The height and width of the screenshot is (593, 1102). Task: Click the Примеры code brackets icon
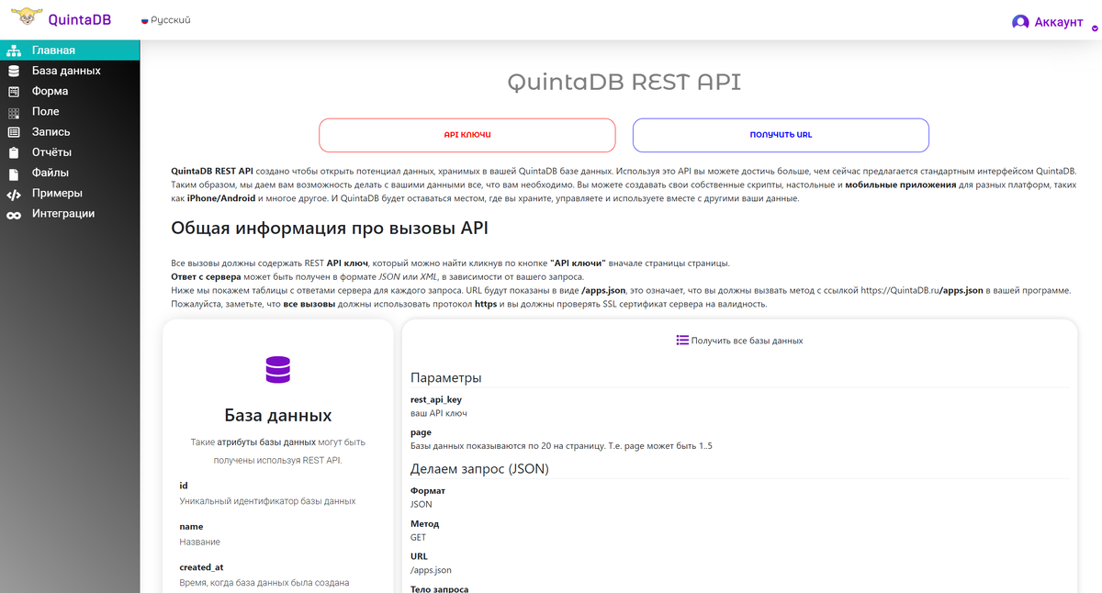pyautogui.click(x=14, y=194)
